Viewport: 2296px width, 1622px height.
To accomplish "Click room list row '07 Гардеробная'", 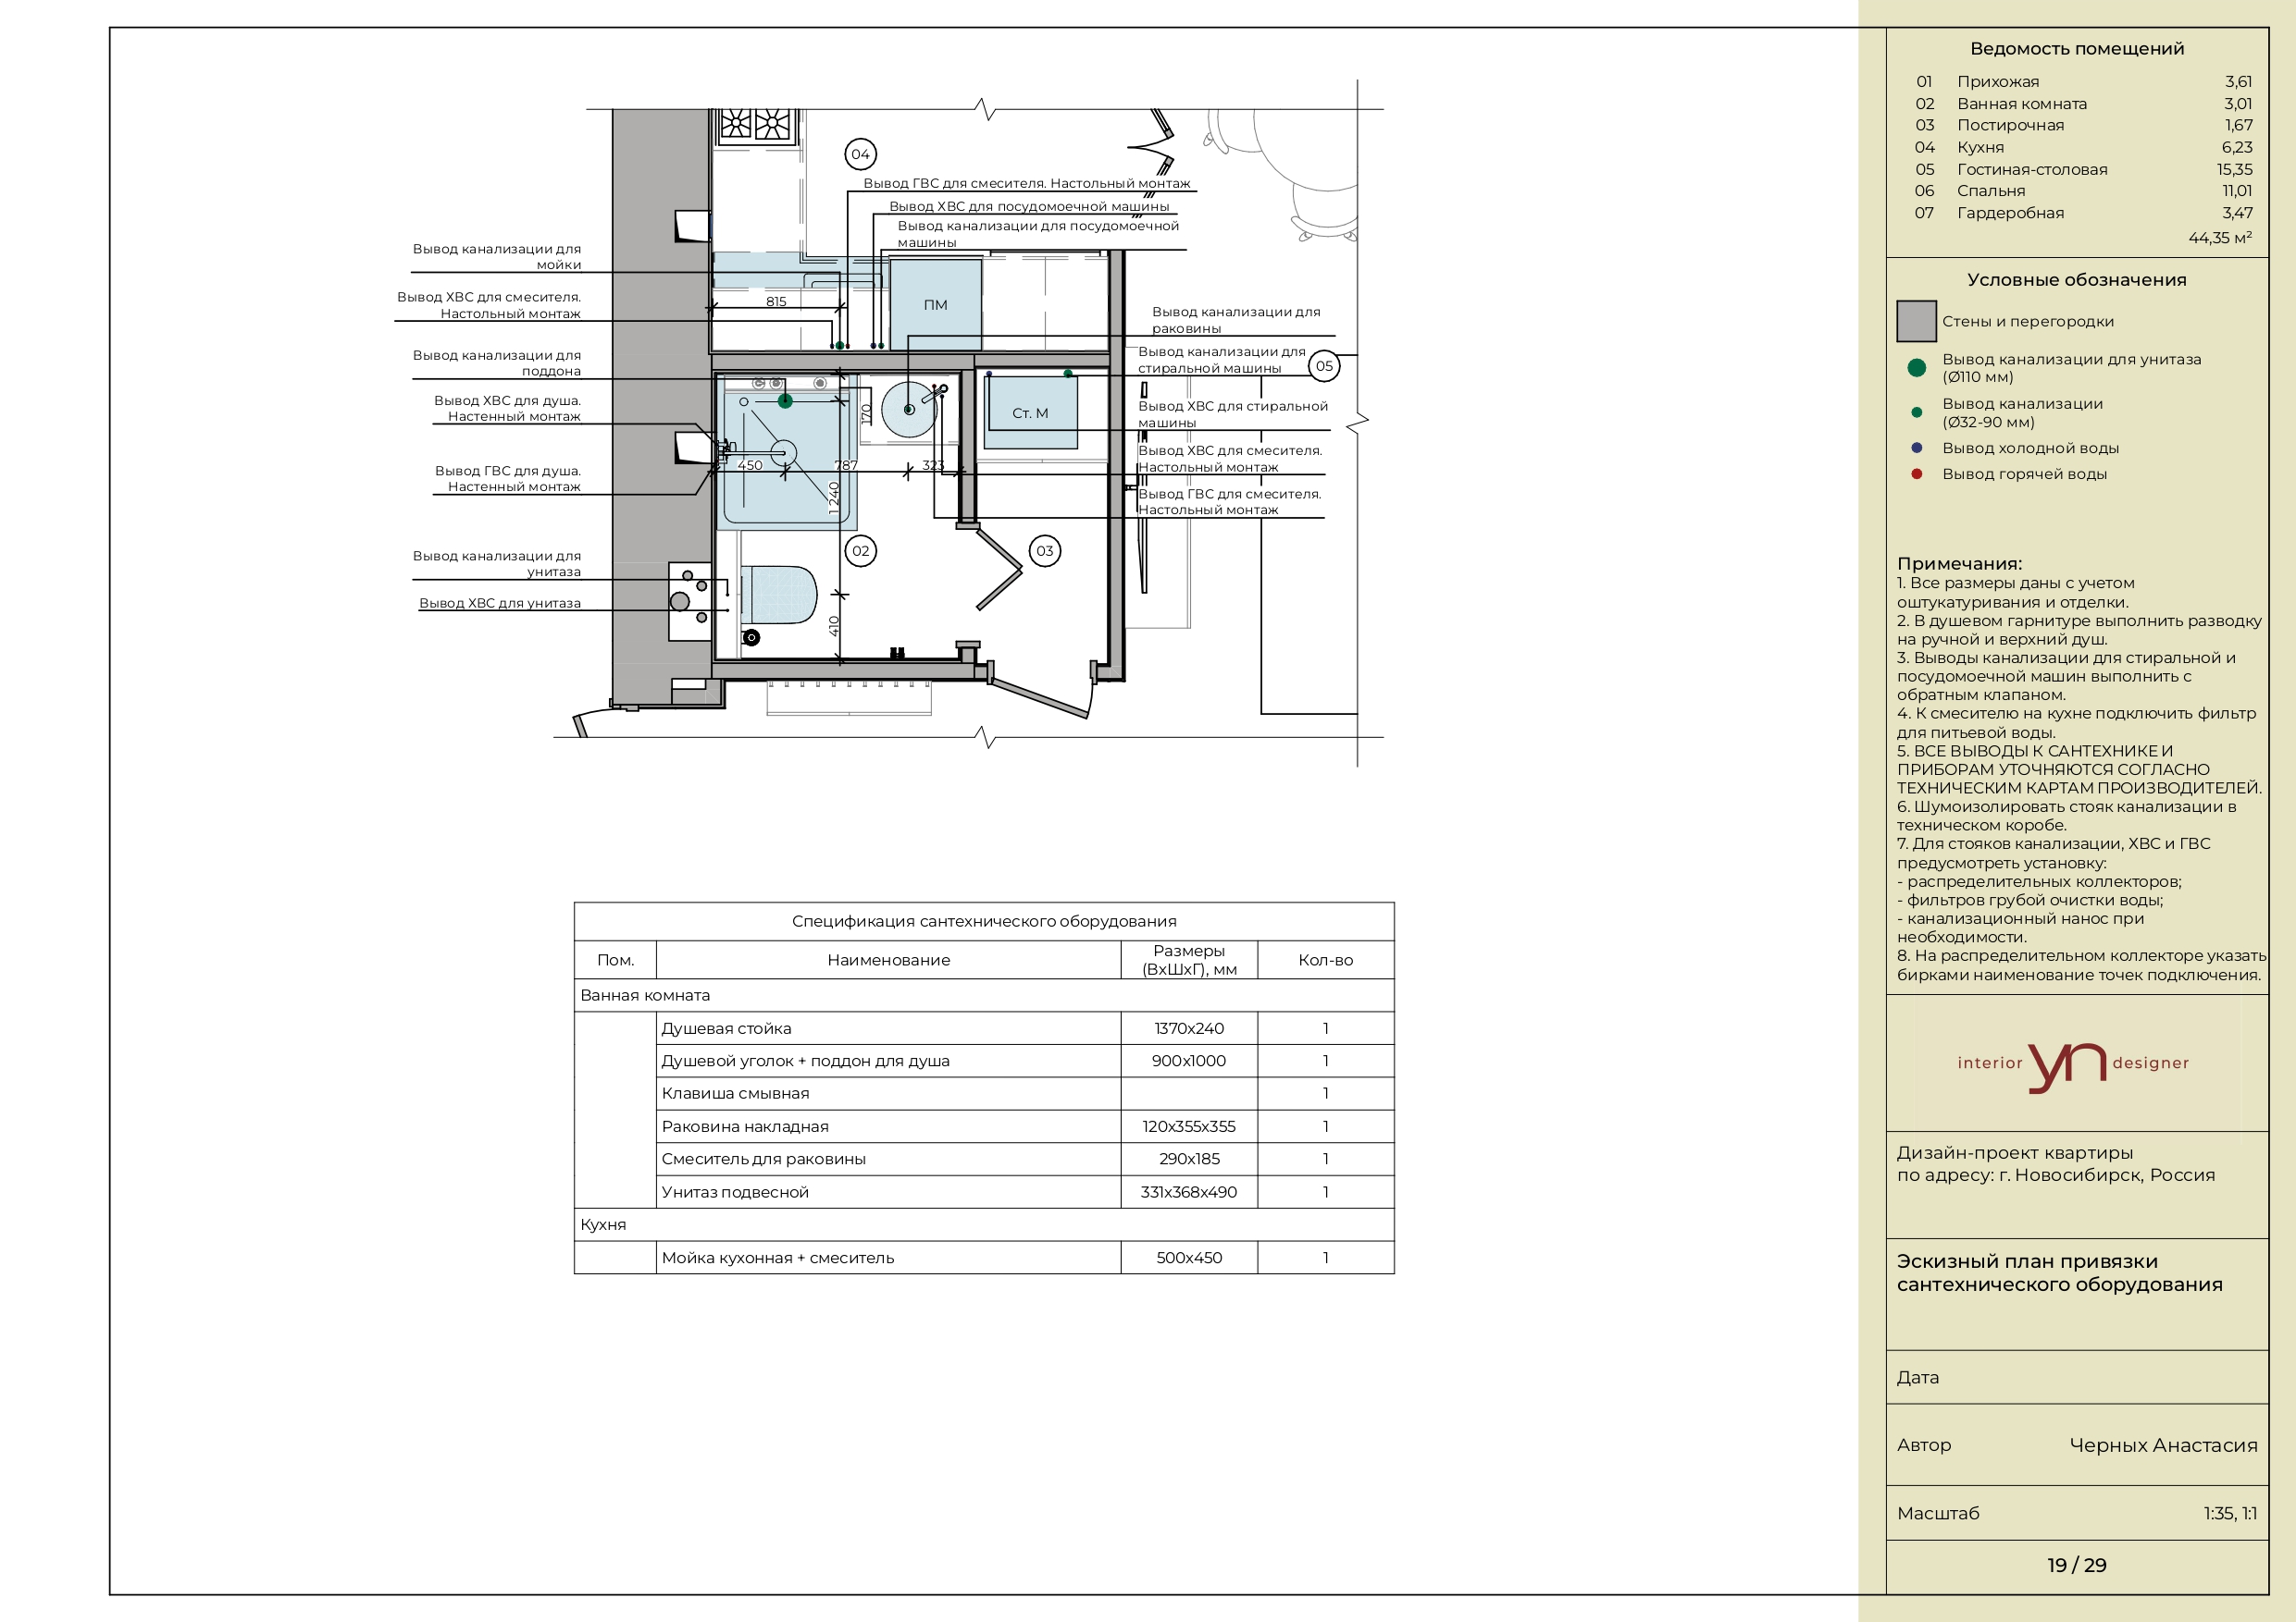I will point(2084,213).
